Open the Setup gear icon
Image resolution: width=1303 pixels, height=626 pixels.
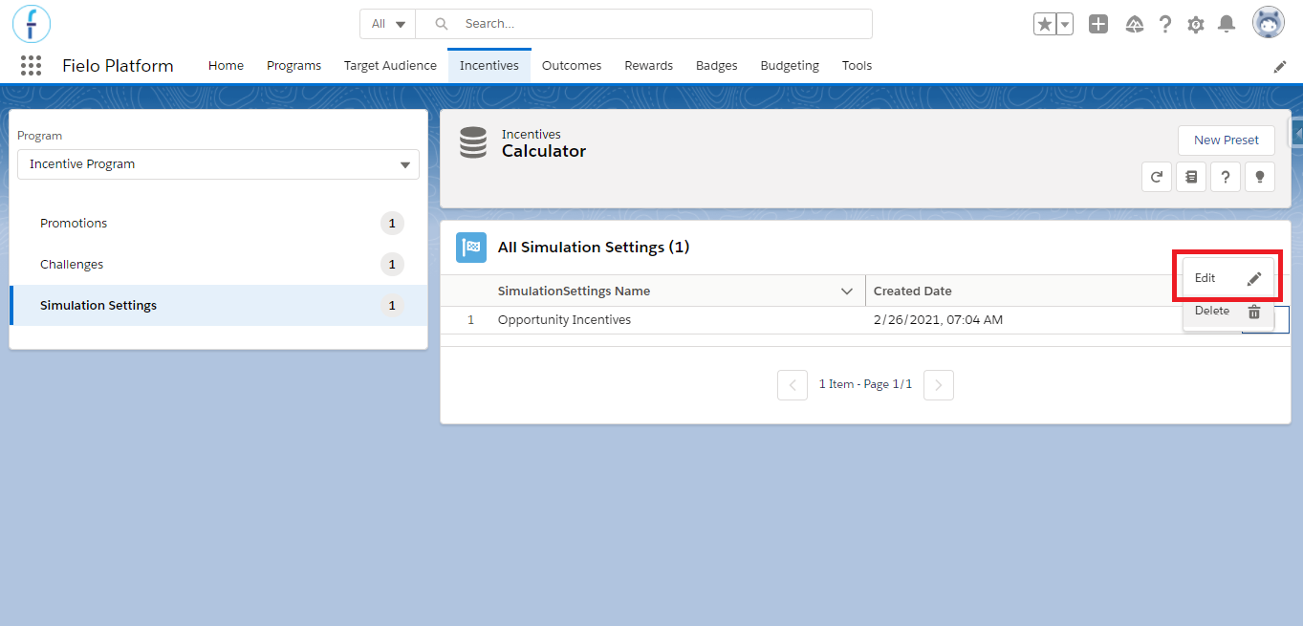tap(1196, 24)
